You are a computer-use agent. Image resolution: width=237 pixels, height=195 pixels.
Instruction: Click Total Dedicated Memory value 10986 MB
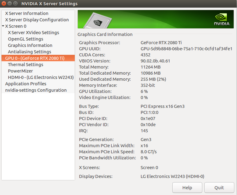point(151,73)
